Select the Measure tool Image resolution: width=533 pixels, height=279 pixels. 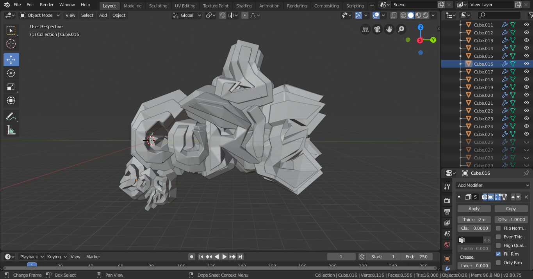click(x=11, y=130)
